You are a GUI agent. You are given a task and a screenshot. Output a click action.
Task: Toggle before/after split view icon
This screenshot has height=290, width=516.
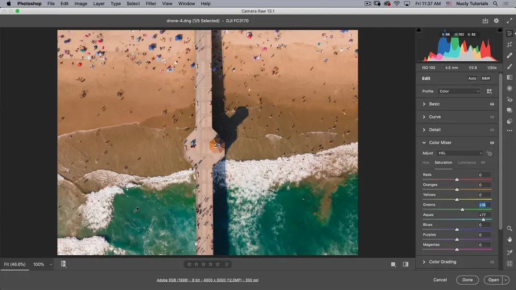point(405,264)
